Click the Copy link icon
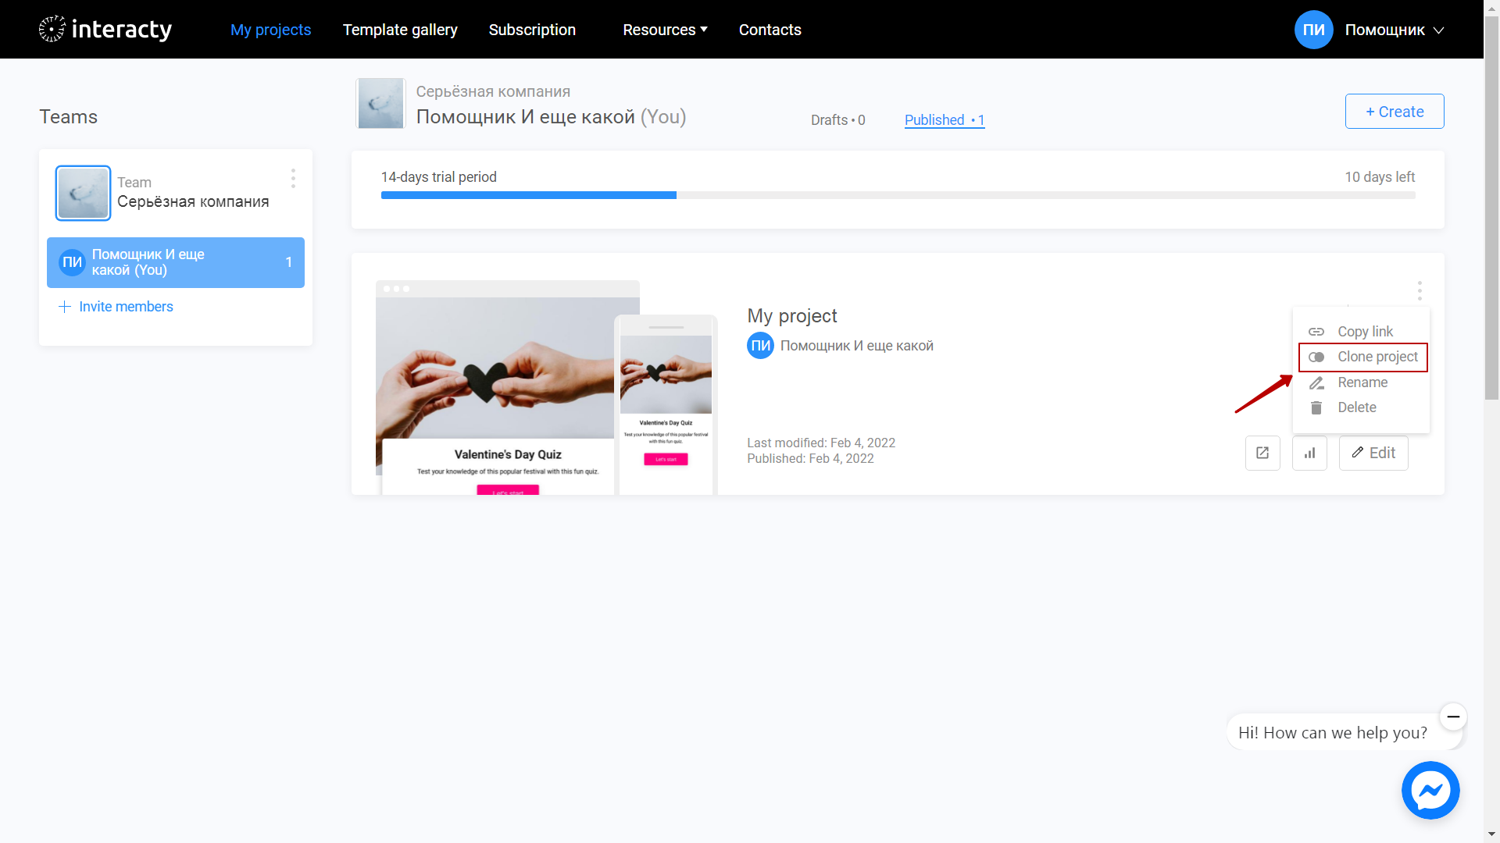The height and width of the screenshot is (843, 1500). (x=1316, y=332)
